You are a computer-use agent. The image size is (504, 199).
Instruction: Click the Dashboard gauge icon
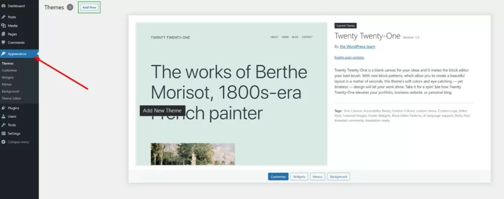(x=3, y=6)
